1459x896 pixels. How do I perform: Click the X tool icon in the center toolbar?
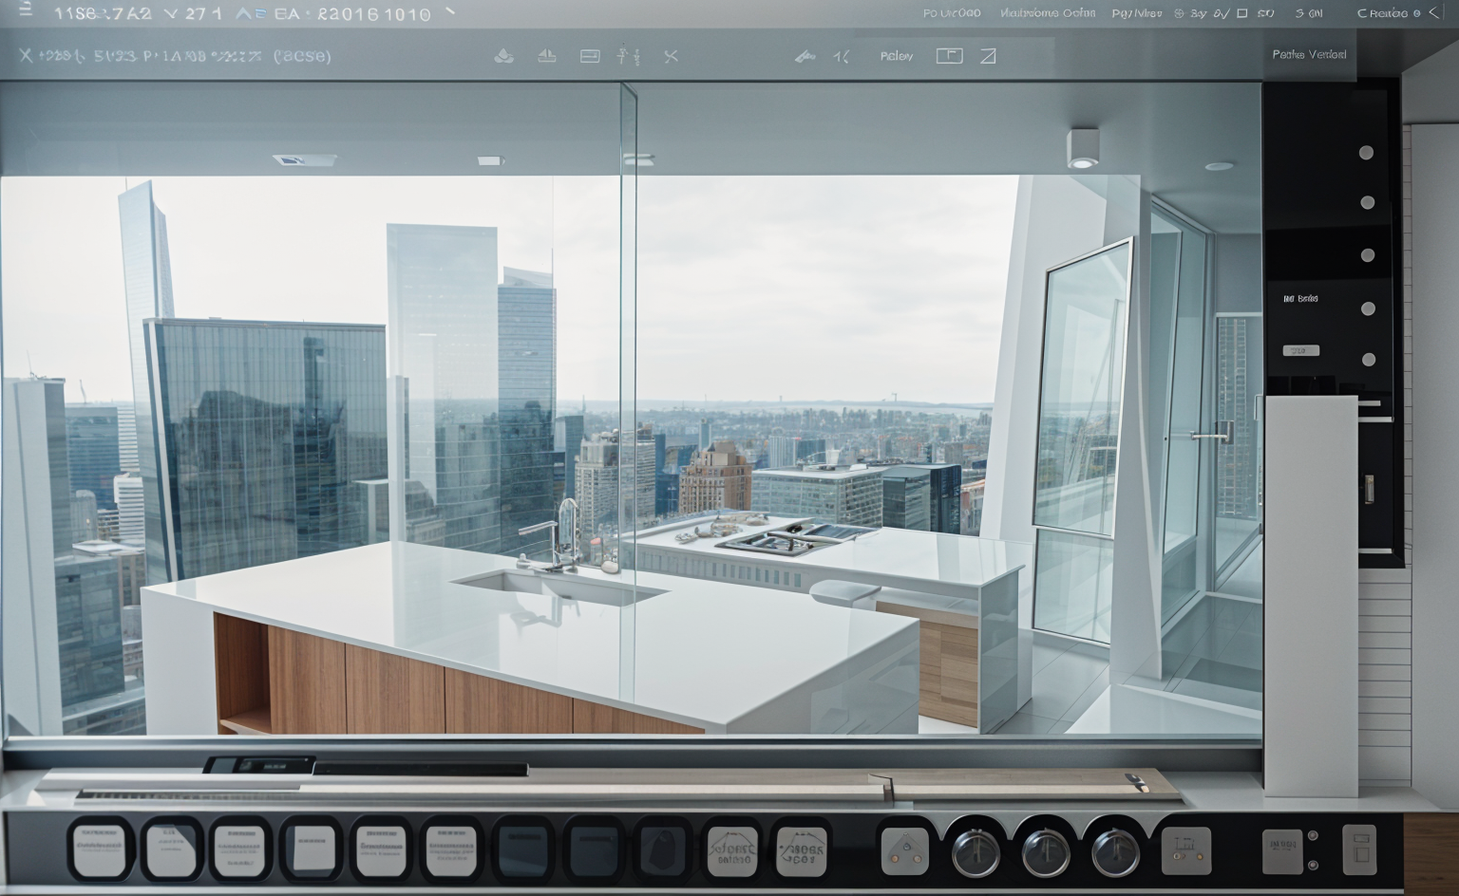pos(671,56)
